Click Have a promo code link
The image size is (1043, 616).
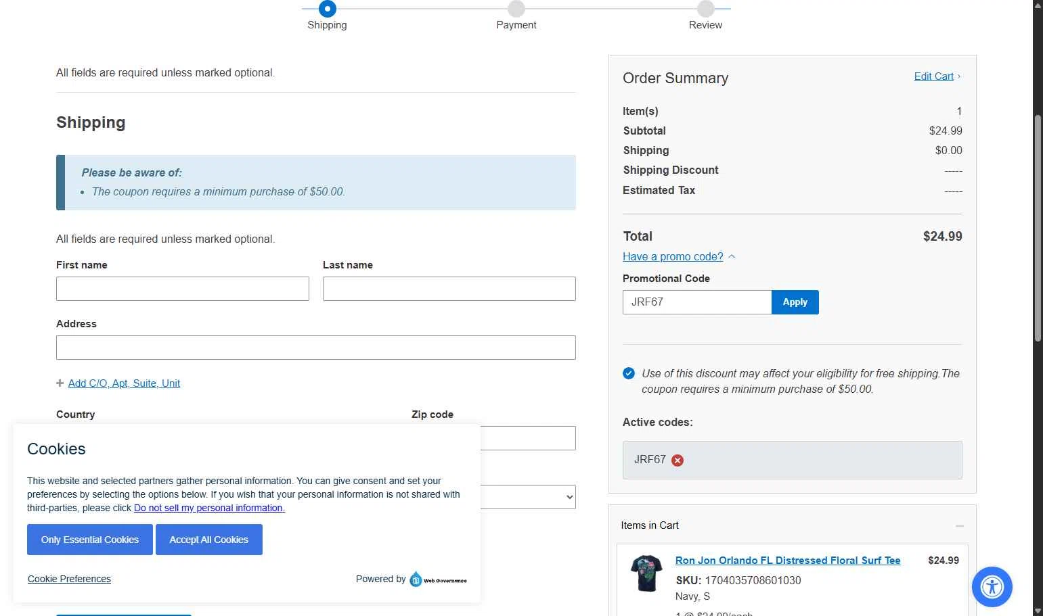(673, 257)
